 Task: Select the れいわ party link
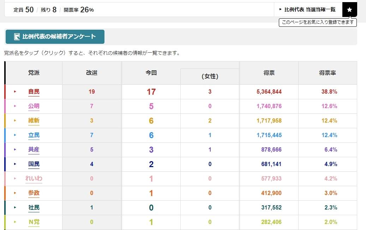(x=34, y=178)
